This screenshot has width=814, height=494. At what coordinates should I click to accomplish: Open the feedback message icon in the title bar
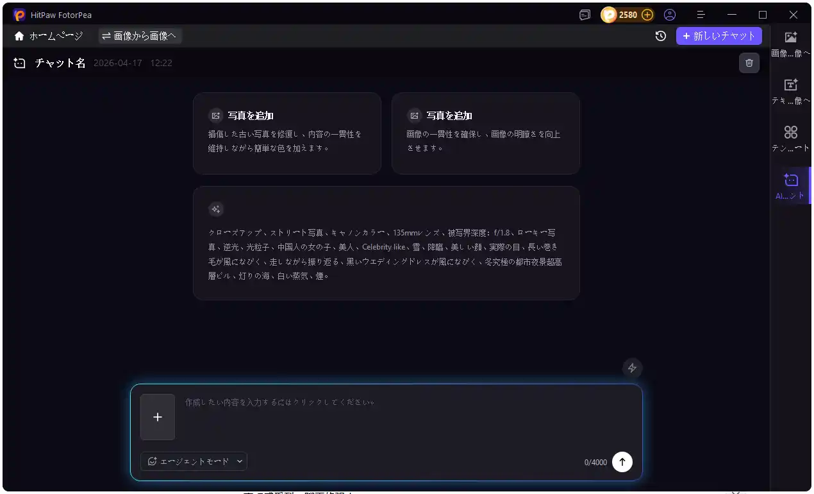pyautogui.click(x=584, y=14)
